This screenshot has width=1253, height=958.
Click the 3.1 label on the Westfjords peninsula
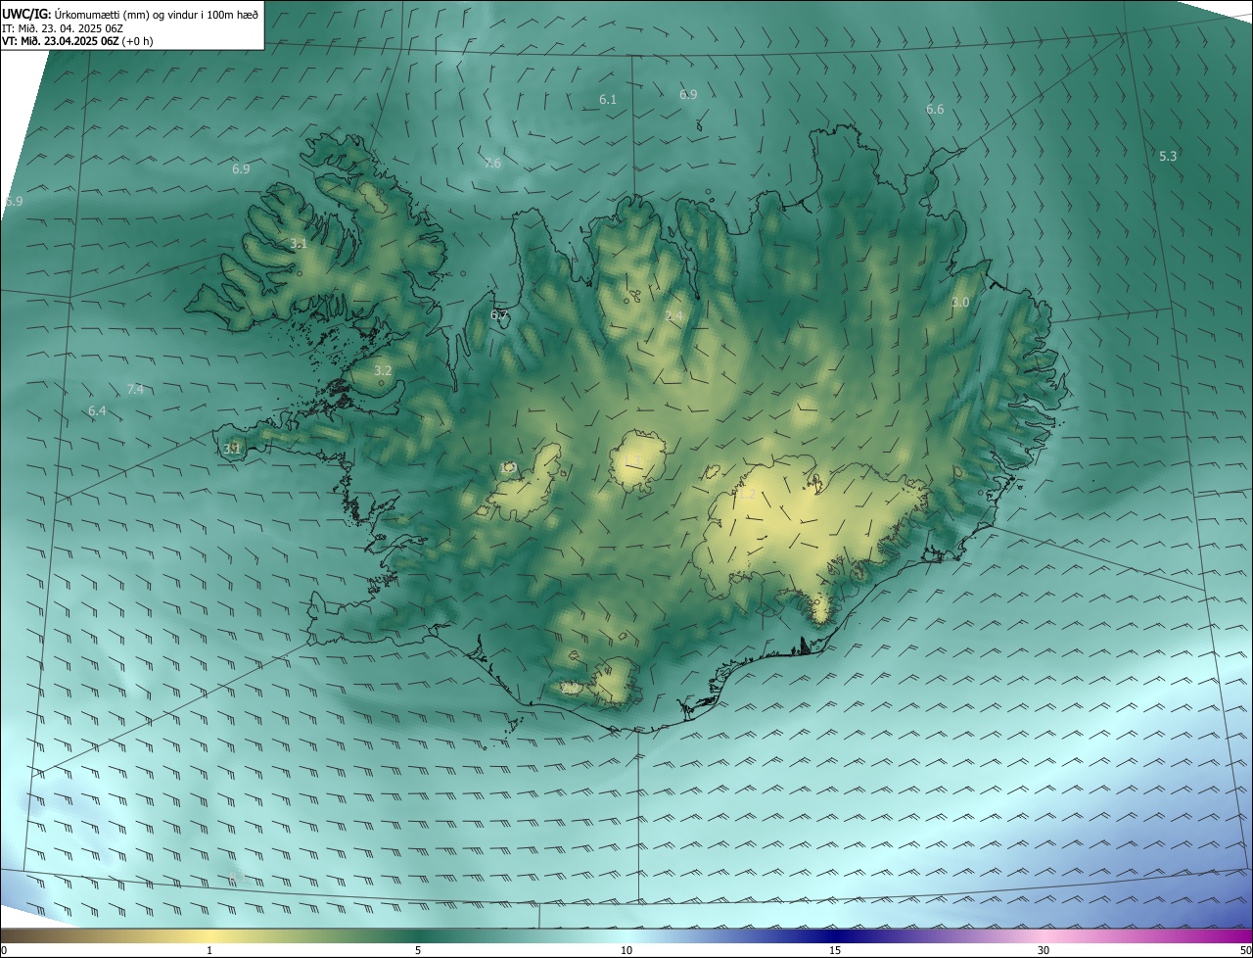(x=299, y=244)
